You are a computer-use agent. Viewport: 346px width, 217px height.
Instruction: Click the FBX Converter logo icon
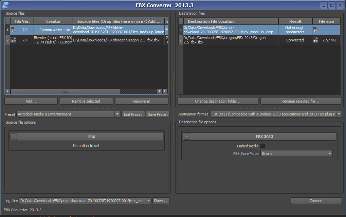(x=5, y=5)
